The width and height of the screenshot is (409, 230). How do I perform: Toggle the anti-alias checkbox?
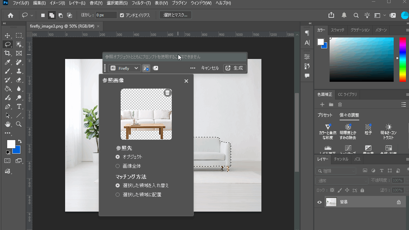pos(122,15)
